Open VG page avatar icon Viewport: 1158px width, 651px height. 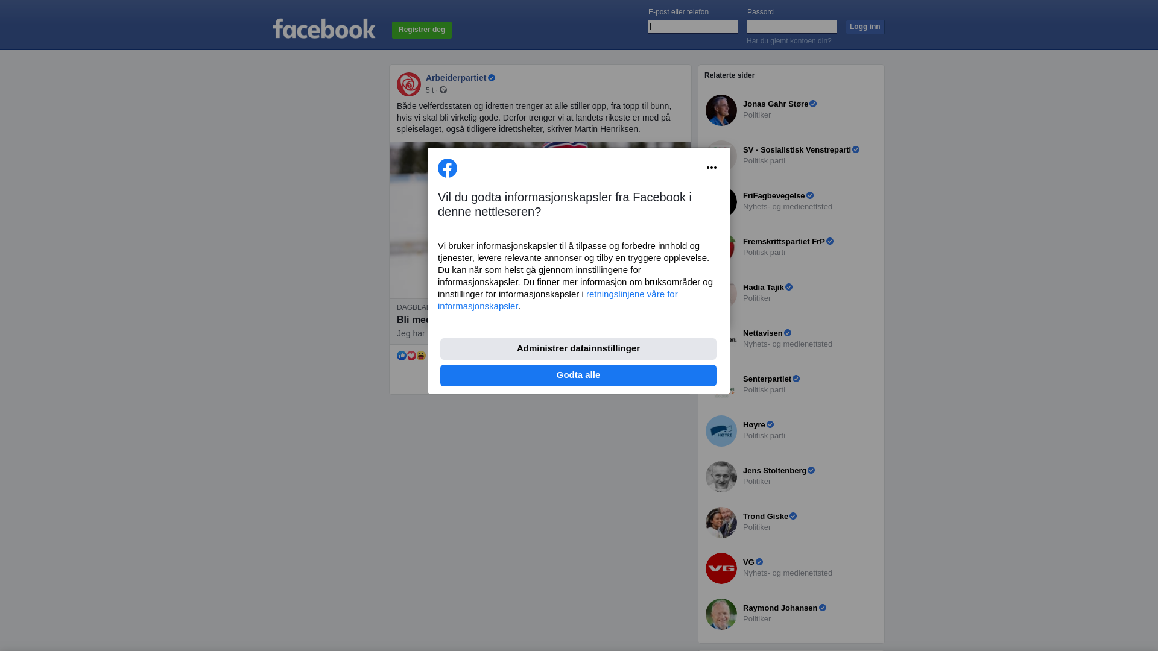point(721,568)
